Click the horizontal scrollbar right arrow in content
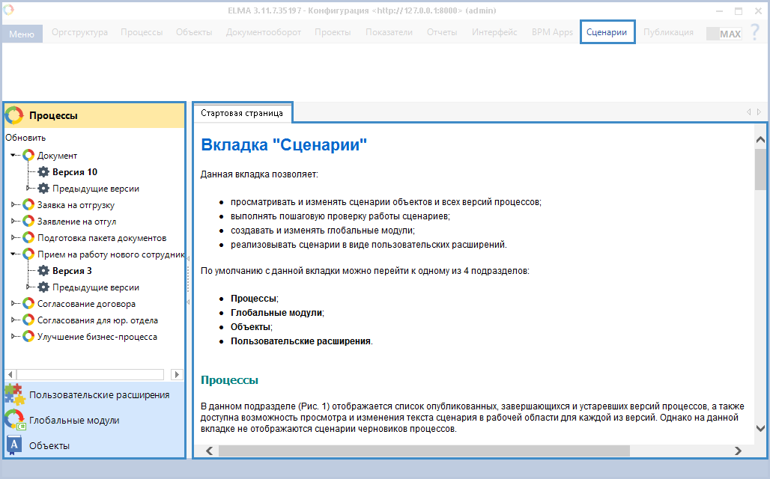 (738, 451)
